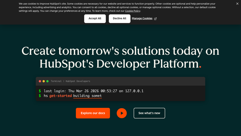
Task: Open See what's new
Action: 149,113
